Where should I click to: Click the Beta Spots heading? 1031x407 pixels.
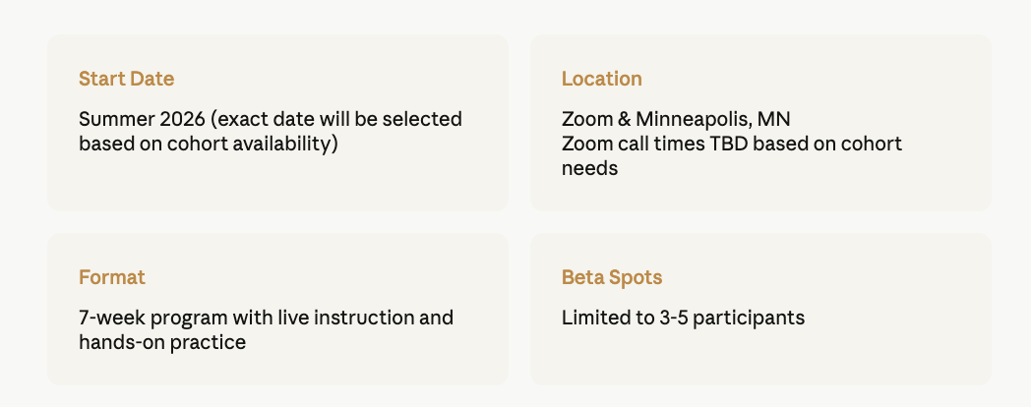click(612, 277)
